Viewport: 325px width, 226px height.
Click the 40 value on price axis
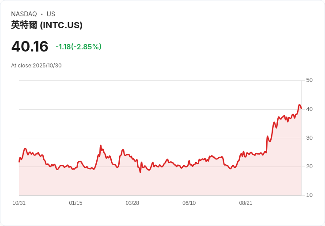[309, 109]
